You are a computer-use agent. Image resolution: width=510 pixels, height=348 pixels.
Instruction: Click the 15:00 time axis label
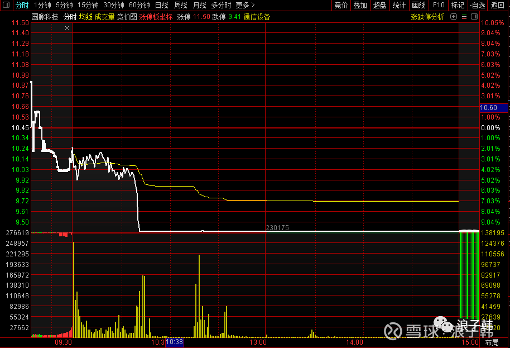470,342
